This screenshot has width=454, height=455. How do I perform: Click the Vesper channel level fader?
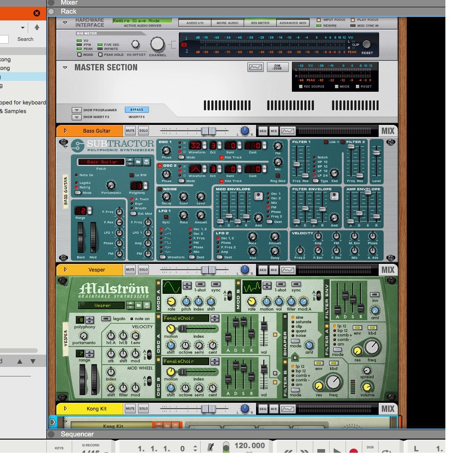208,270
